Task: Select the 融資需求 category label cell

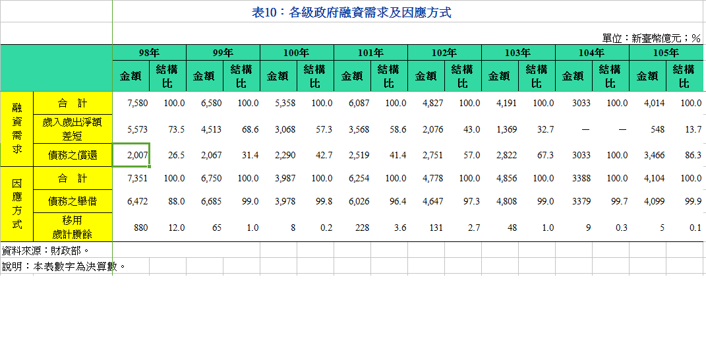Action: point(17,129)
